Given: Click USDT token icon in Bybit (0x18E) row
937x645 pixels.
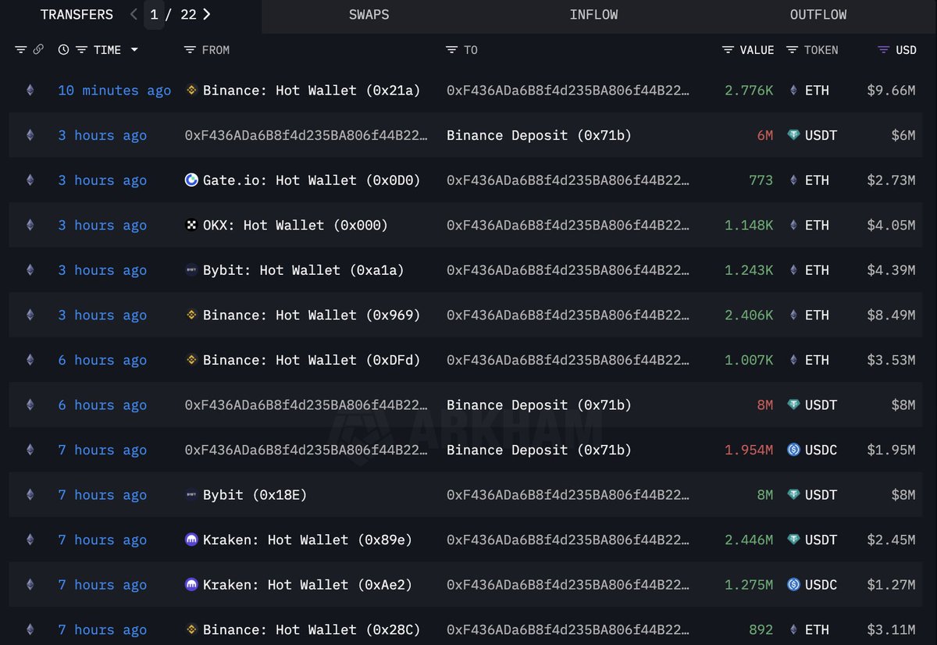Looking at the screenshot, I should 793,495.
